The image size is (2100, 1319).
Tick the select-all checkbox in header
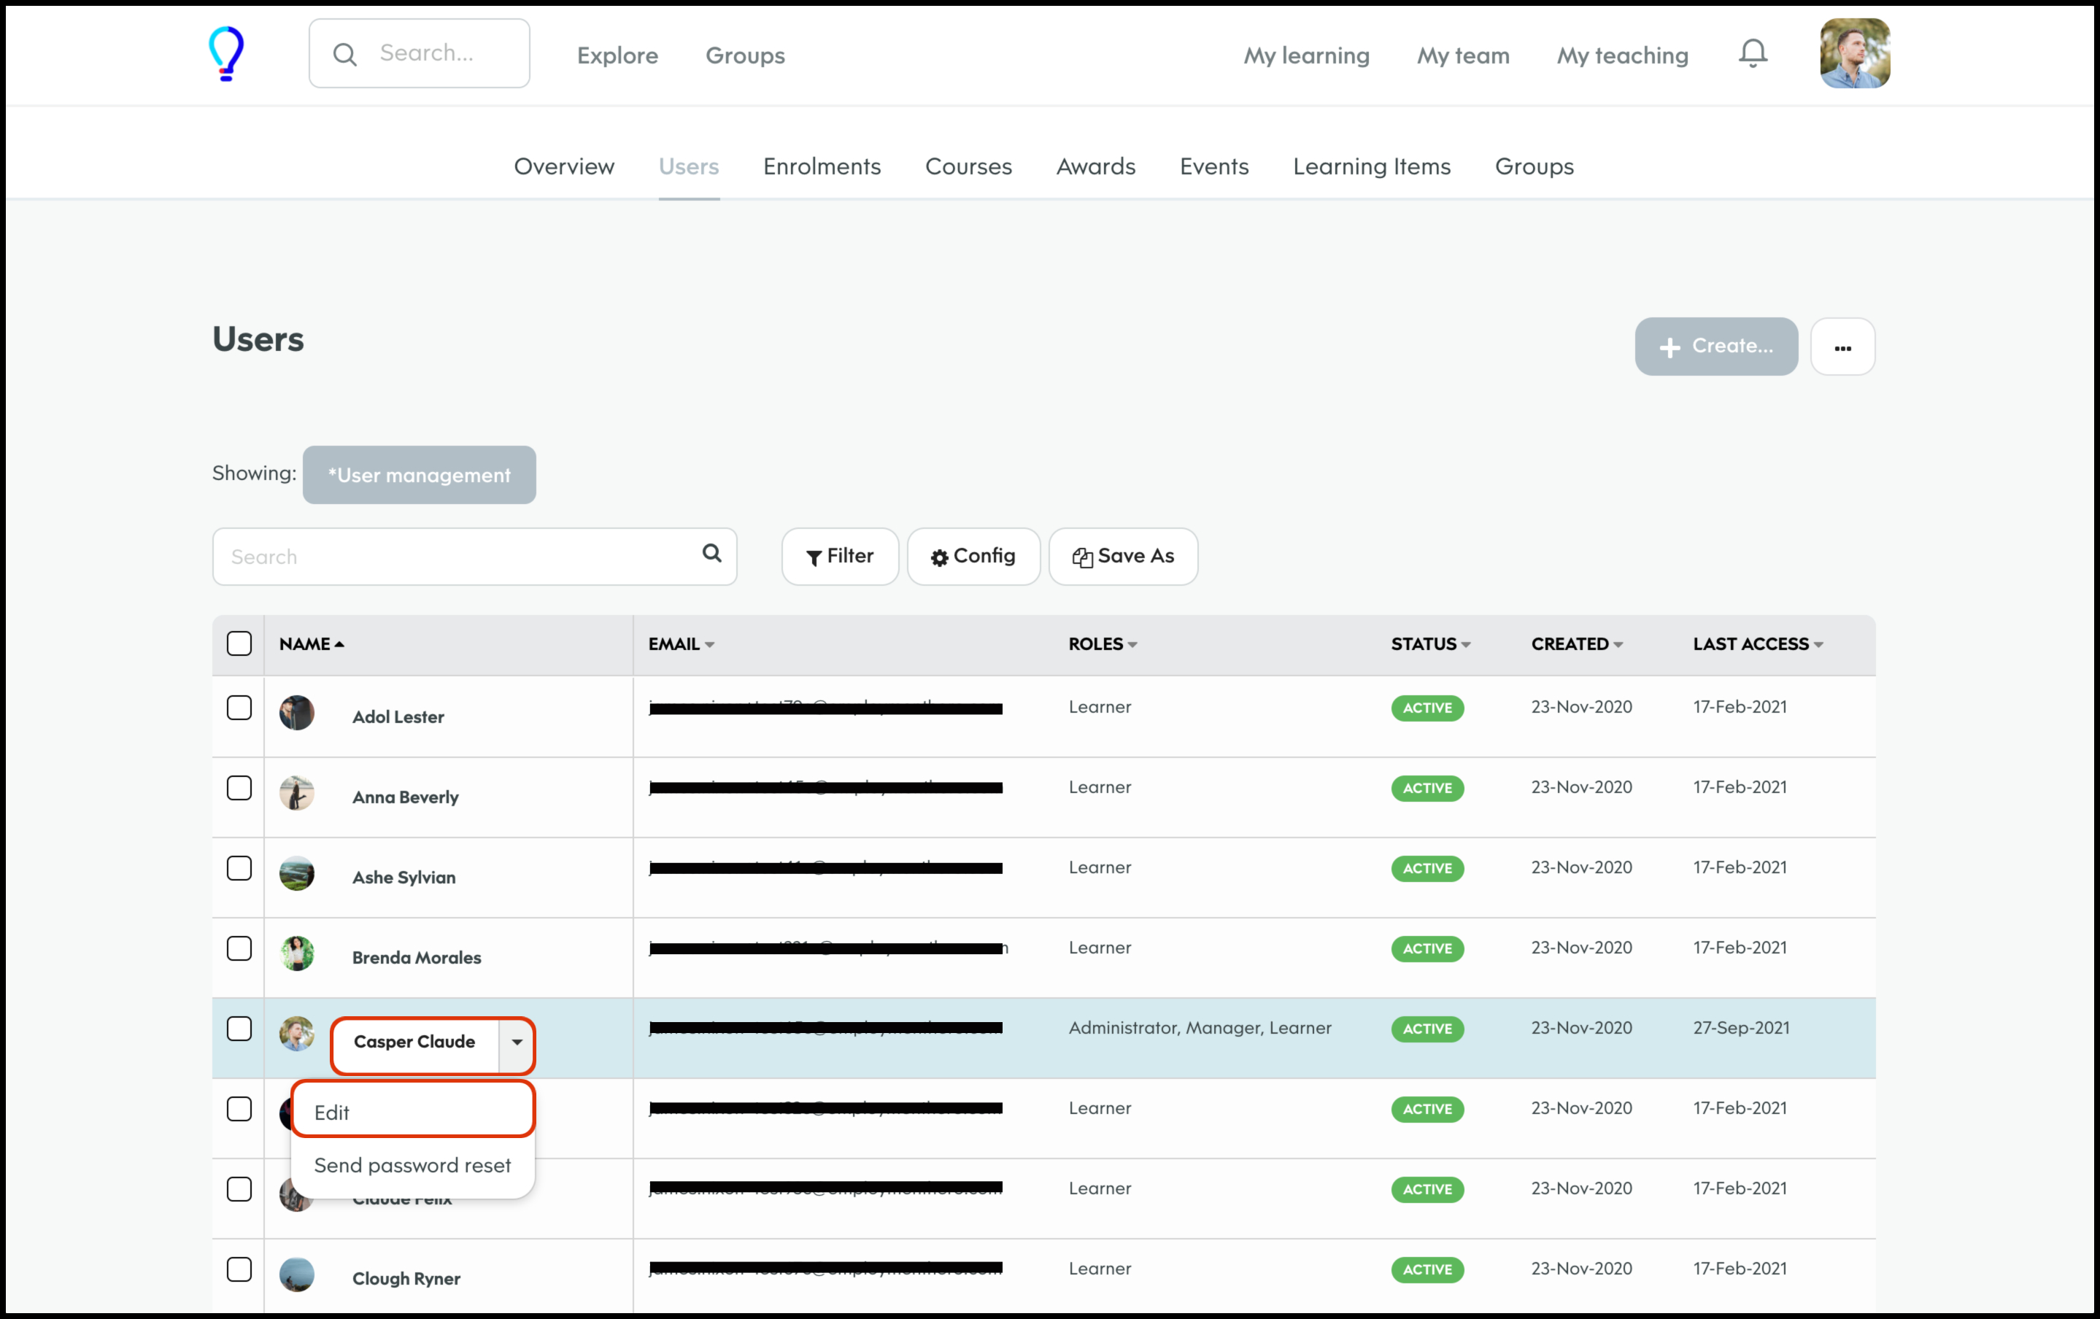(x=239, y=644)
